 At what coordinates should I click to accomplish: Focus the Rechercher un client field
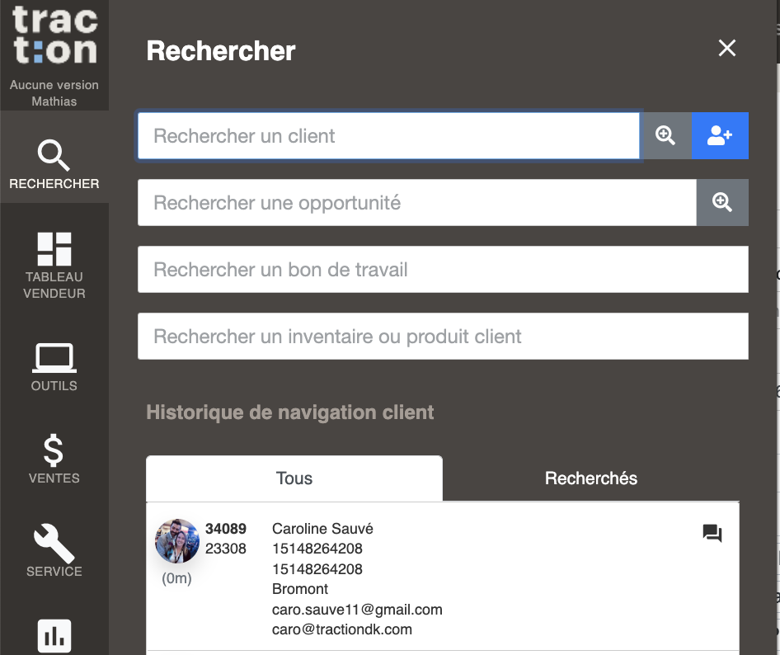(x=388, y=136)
